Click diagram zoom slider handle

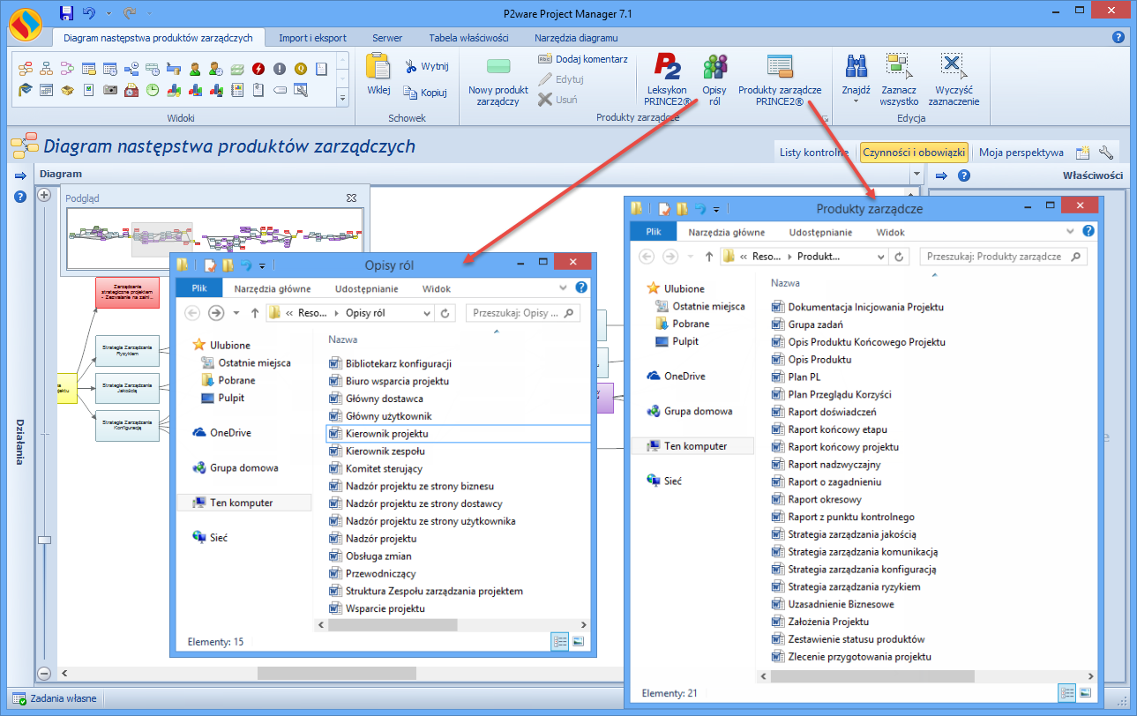pos(44,540)
